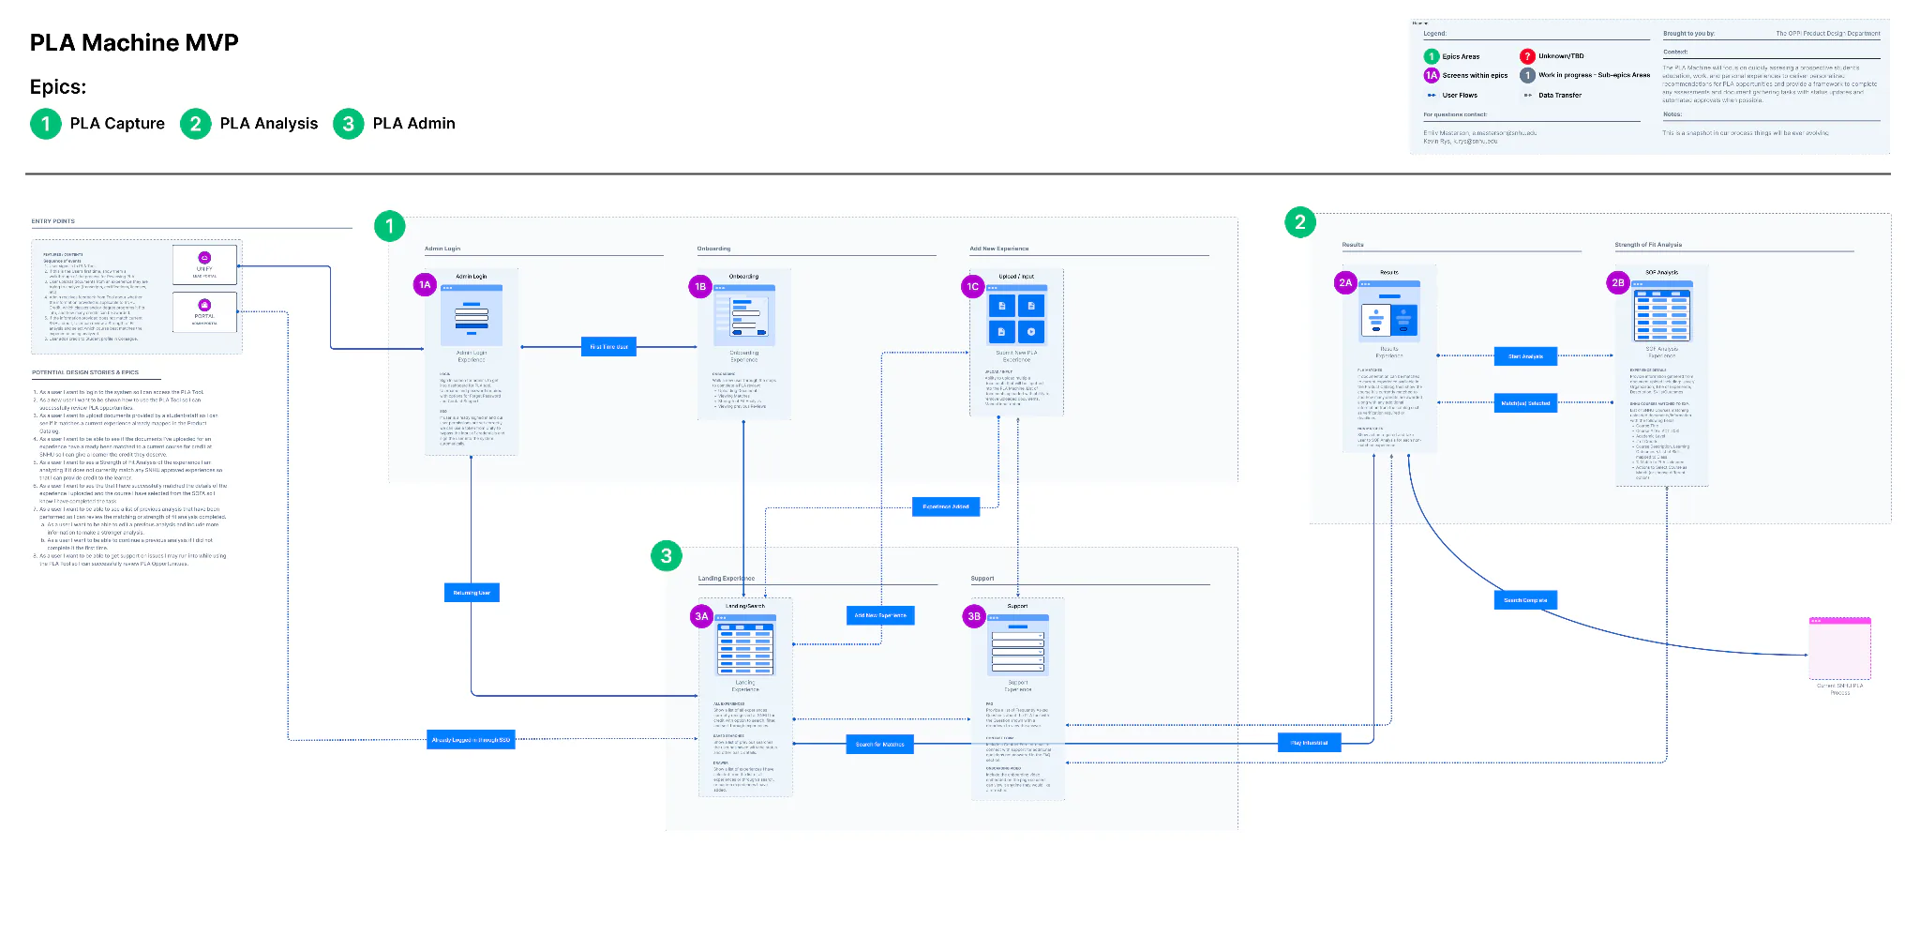Click the blue Add New Experience flow label
Viewport: 1920px width, 951px height.
tap(880, 616)
